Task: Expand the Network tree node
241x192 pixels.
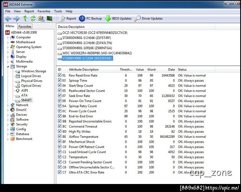Action: [8, 105]
